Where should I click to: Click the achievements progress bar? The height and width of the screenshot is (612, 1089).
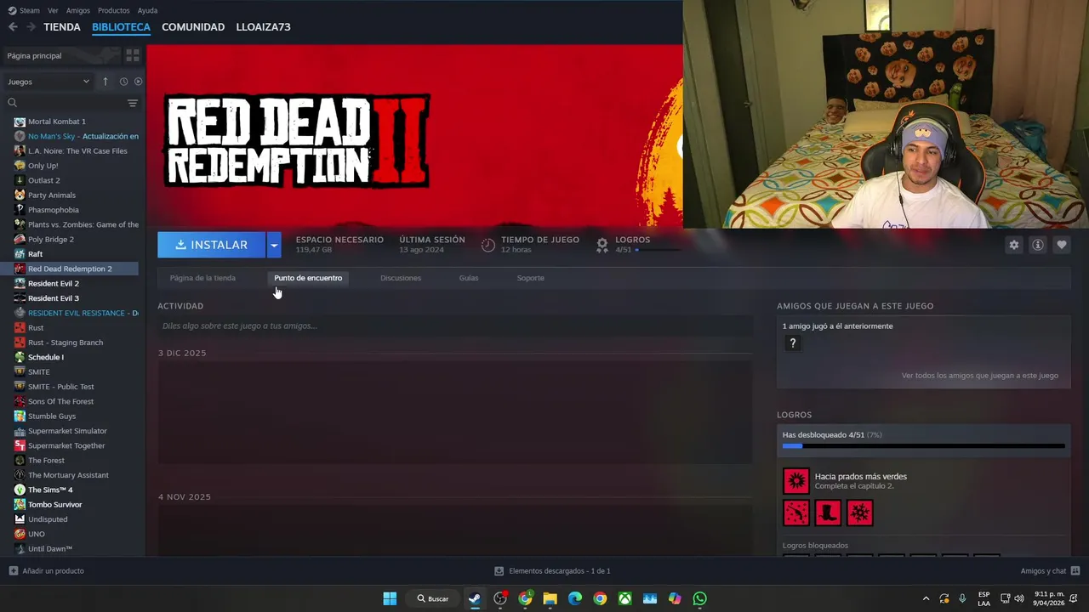click(x=924, y=445)
